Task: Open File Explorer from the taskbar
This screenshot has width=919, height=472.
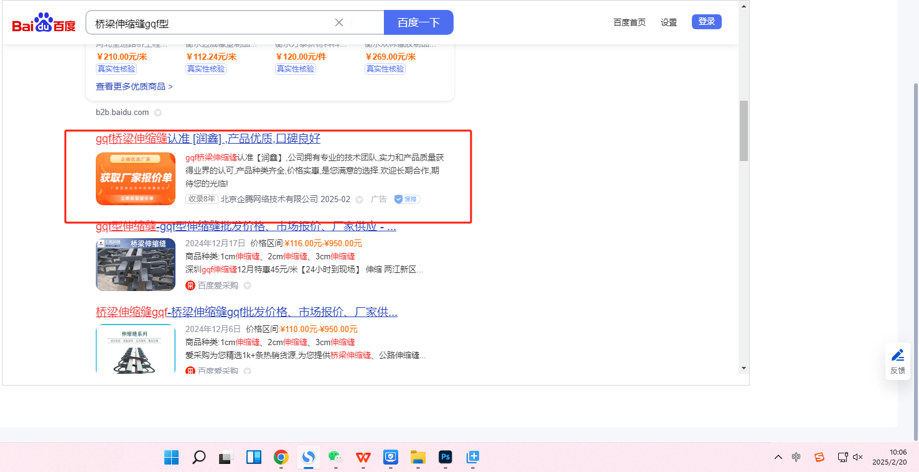Action: pyautogui.click(x=418, y=458)
